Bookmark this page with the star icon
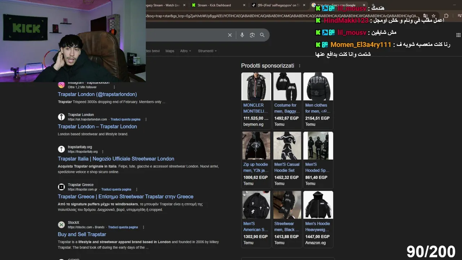This screenshot has height=260, width=462. tap(433, 16)
